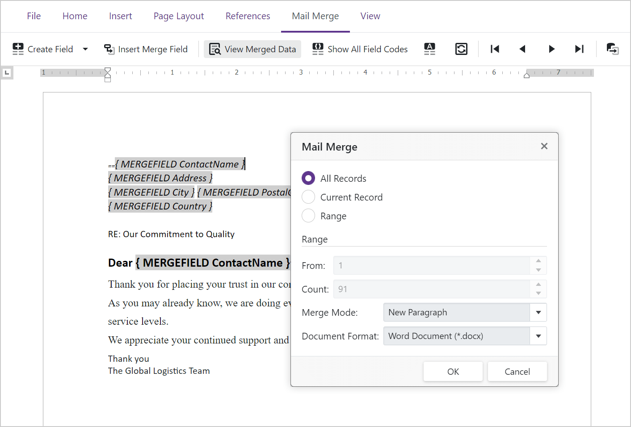This screenshot has height=427, width=631.
Task: Select the Range option
Action: 308,216
